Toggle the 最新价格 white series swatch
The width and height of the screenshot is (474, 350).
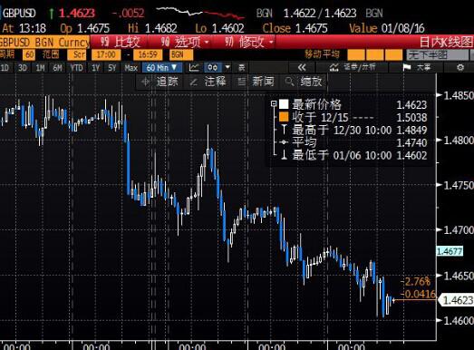point(284,104)
